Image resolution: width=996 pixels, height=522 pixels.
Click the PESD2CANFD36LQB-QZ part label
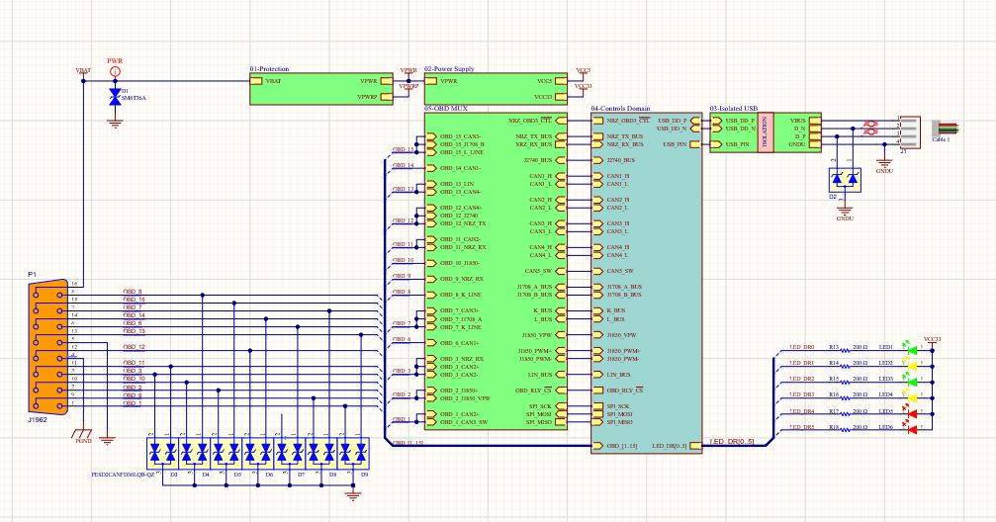[x=124, y=475]
